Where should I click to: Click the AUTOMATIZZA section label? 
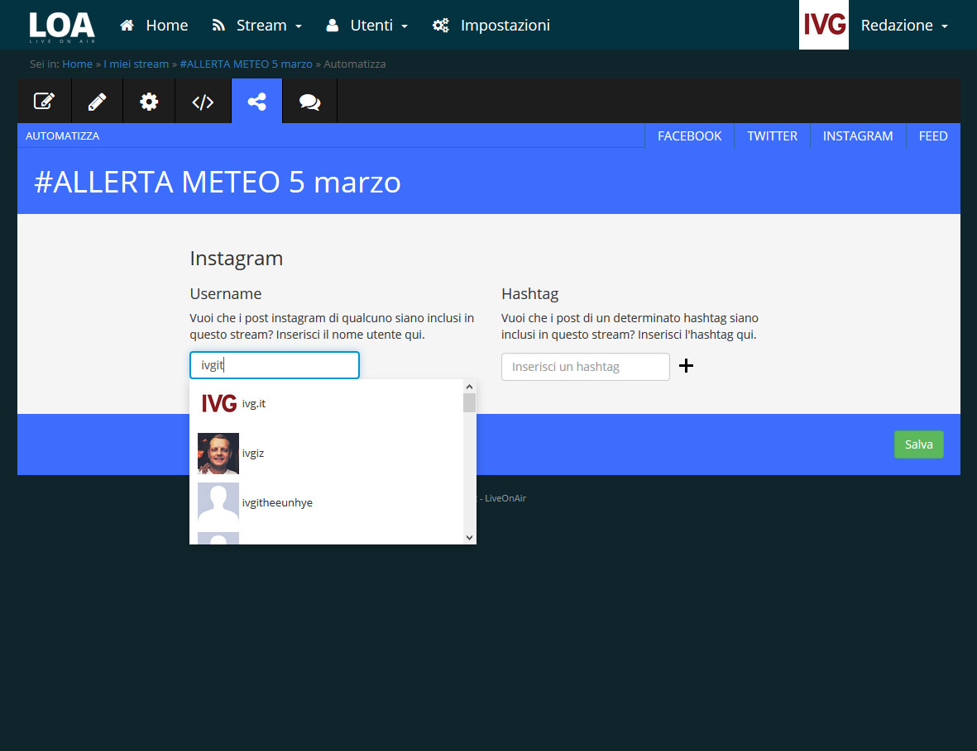(62, 135)
